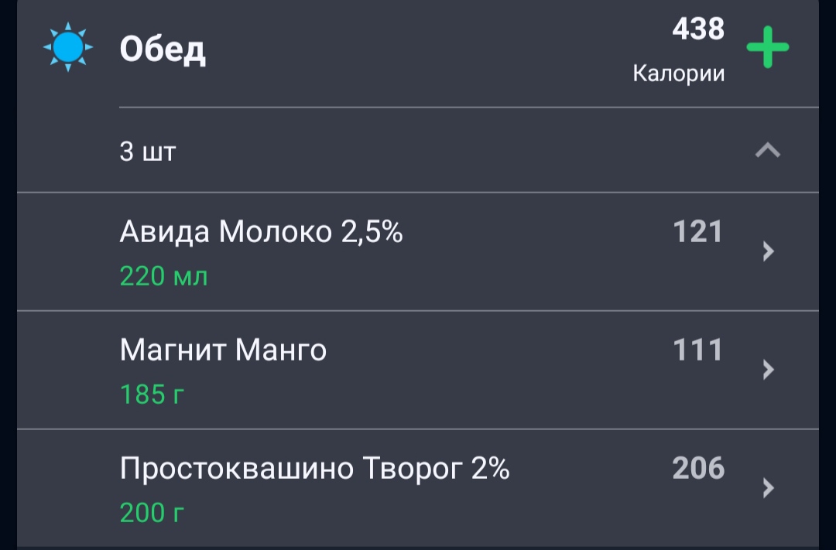Tap the 206 calorie value for творог
This screenshot has height=550, width=836.
(698, 469)
